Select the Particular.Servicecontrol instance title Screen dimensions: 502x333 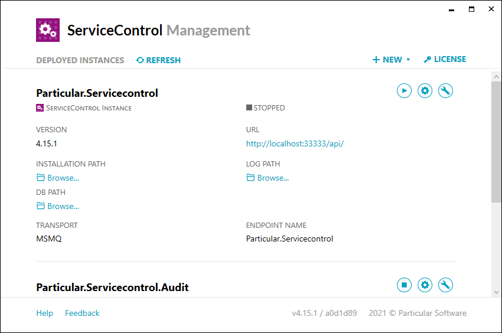tap(97, 93)
